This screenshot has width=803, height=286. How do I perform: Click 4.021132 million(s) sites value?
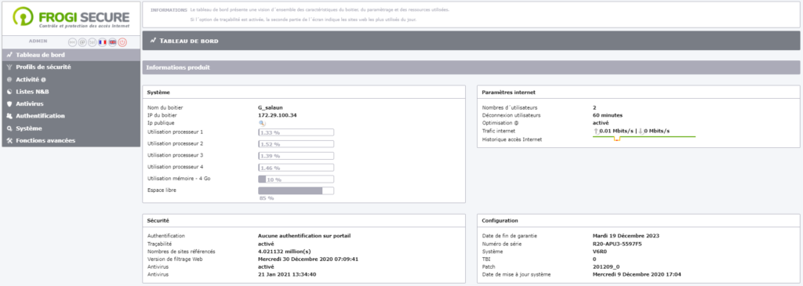[x=284, y=252]
